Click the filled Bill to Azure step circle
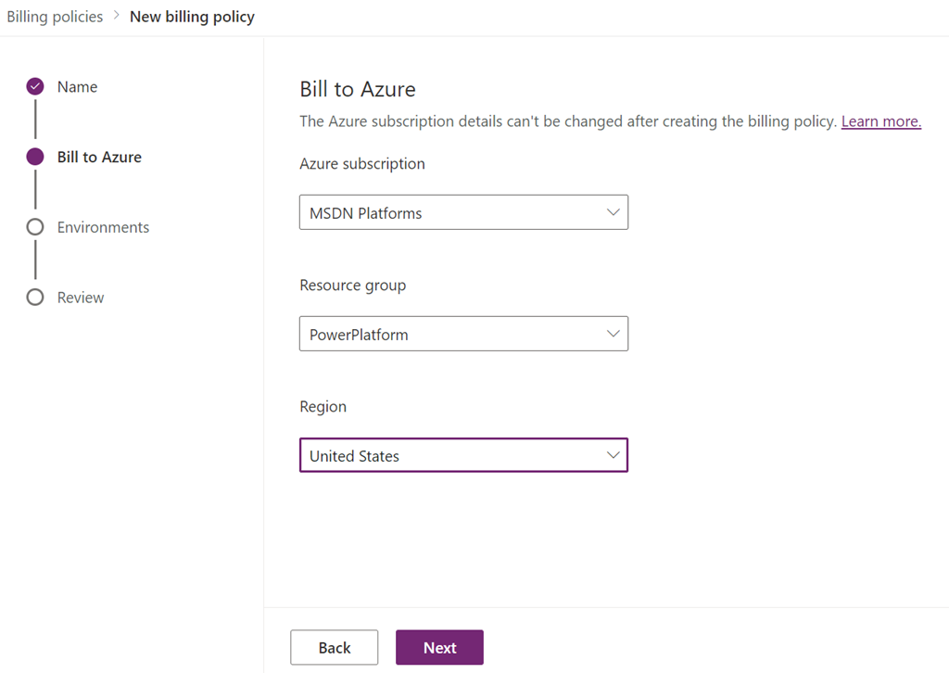The height and width of the screenshot is (673, 949). point(35,157)
